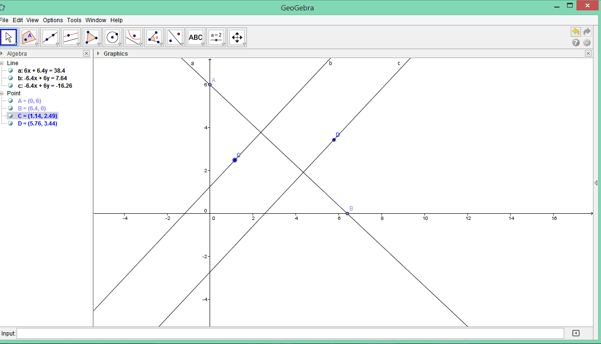Open the Move tool dropdown triangle

point(16,44)
